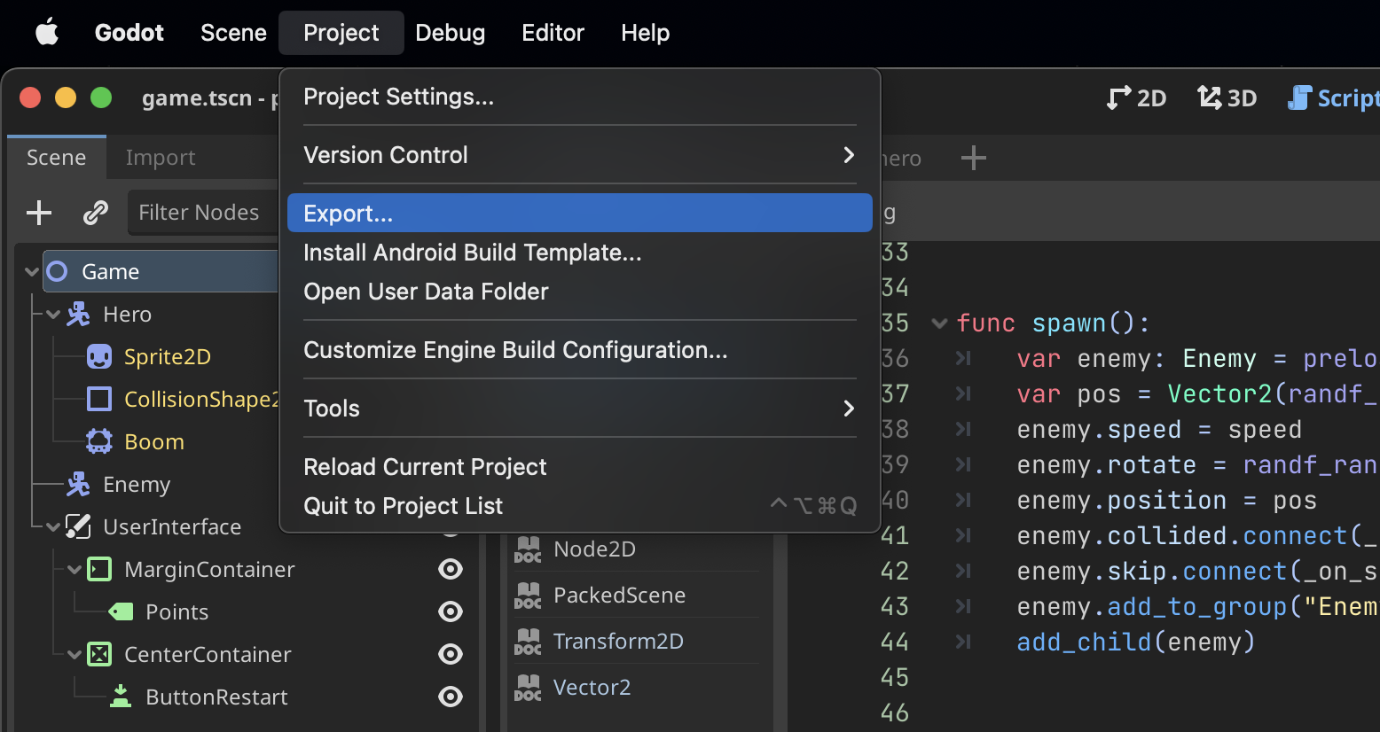The image size is (1380, 732).
Task: Select Export... in the Project menu
Action: pyautogui.click(x=580, y=214)
